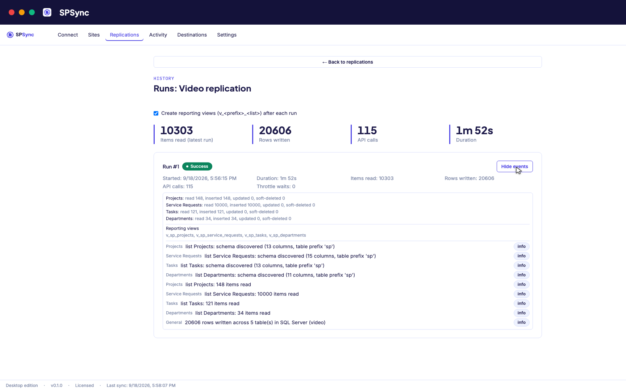The image size is (626, 391).
Task: Click '20606 rows written across 5 table(s)' event
Action: pyautogui.click(x=255, y=323)
